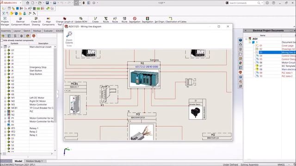Run Update BOM command

[81, 20]
